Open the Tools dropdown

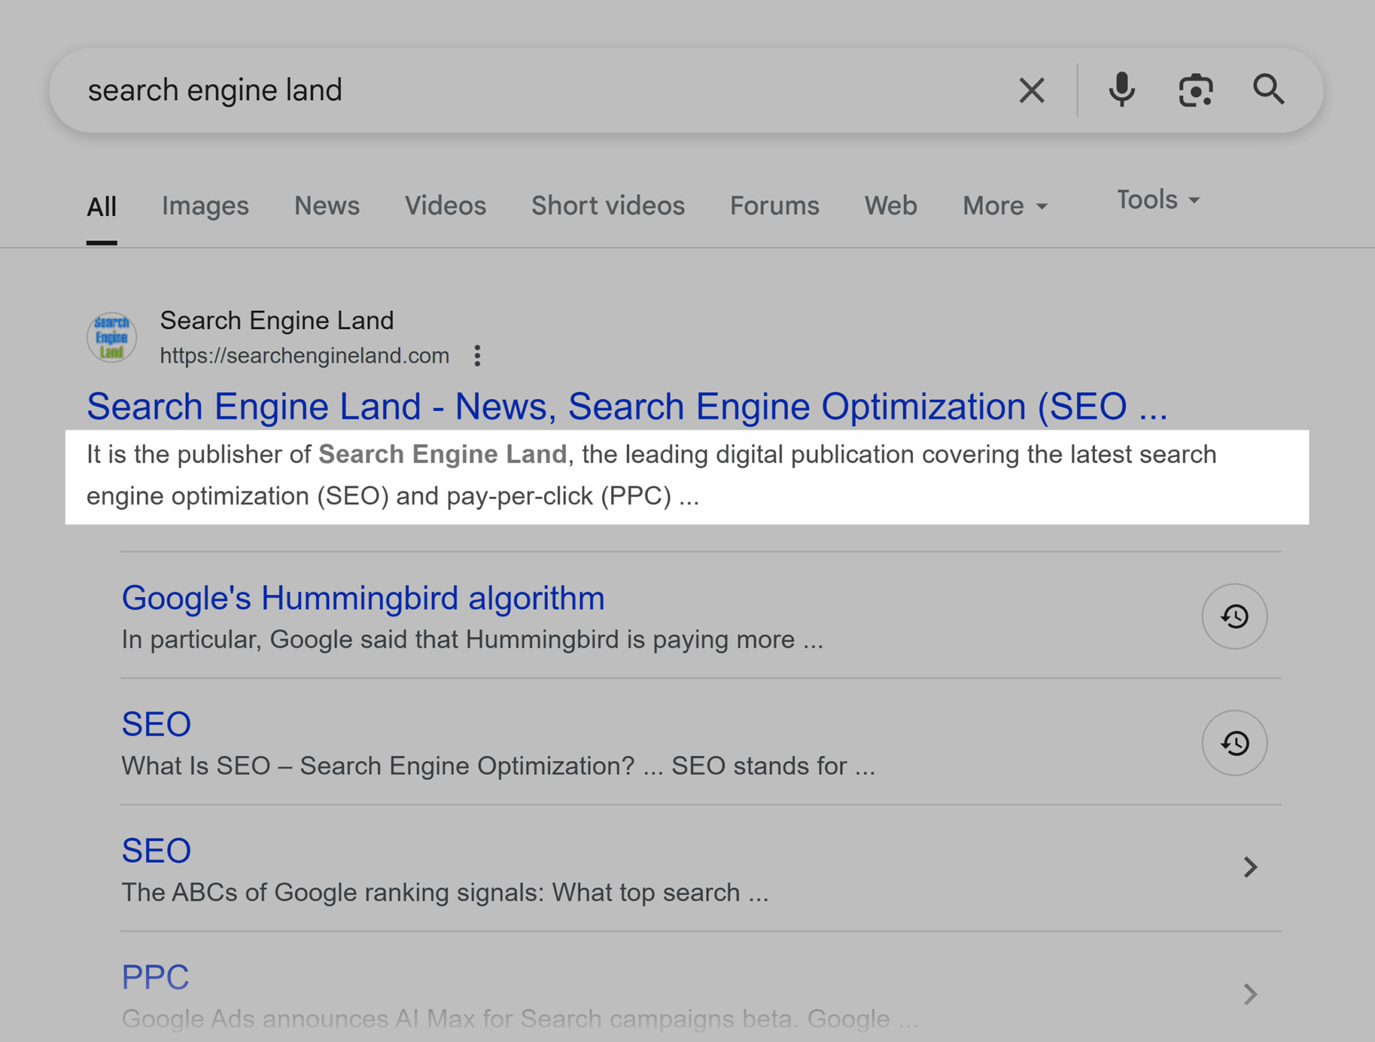point(1158,199)
